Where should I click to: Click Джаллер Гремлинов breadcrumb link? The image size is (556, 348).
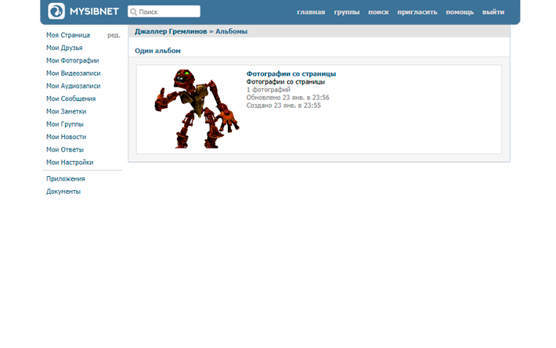(x=171, y=31)
